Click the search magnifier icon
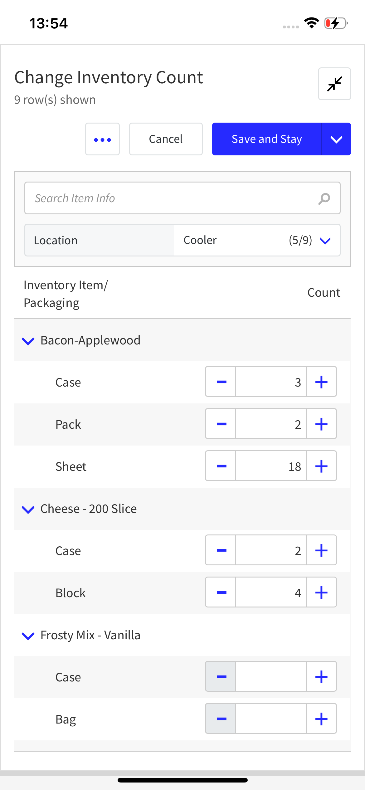This screenshot has height=790, width=365. (x=324, y=198)
